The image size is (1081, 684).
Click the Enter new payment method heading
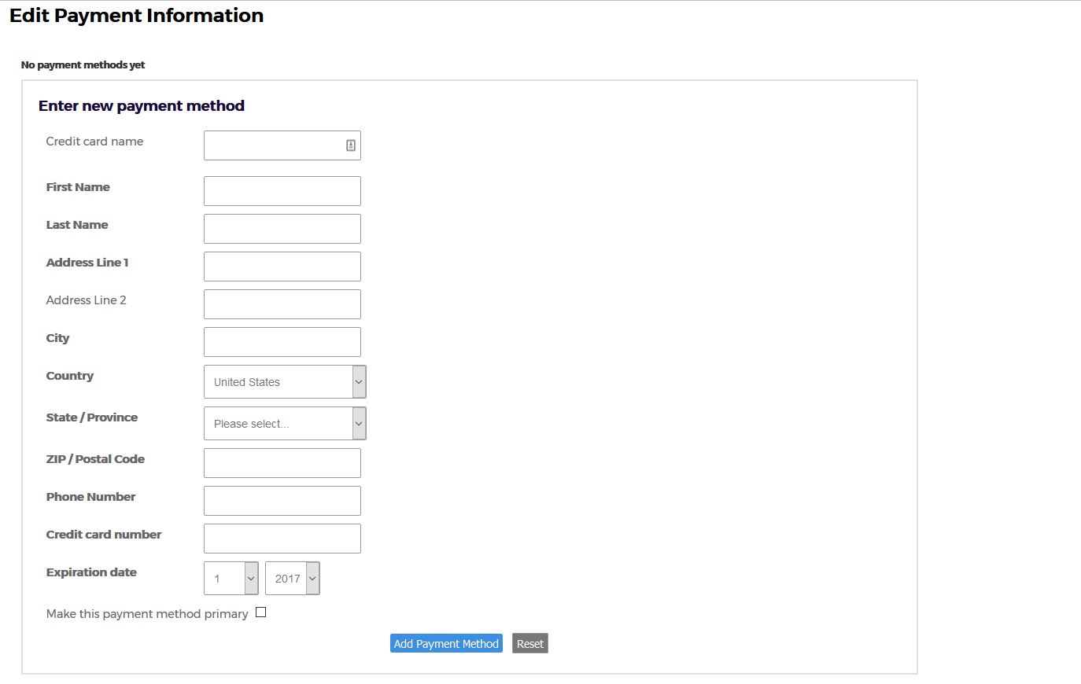tap(142, 106)
